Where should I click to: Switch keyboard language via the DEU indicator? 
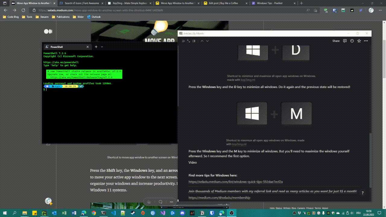tap(359, 213)
